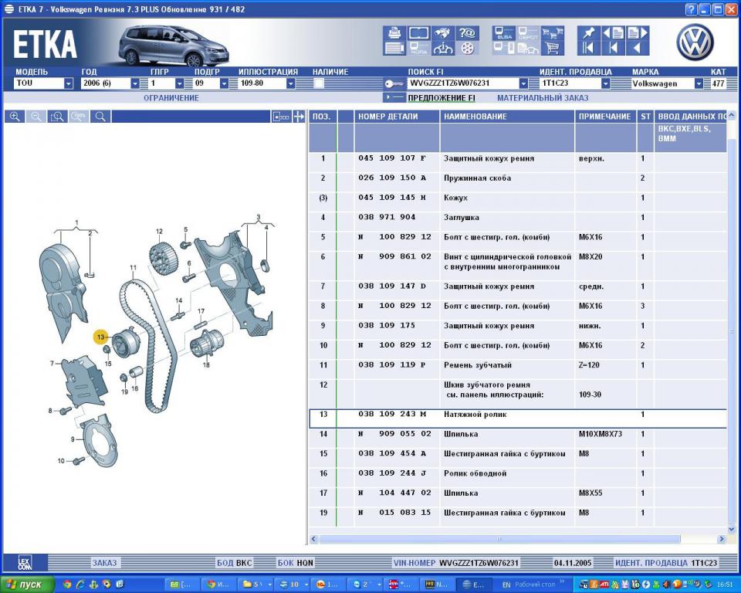Click the parts table scroll-down arrow
Image resolution: width=741 pixels, height=593 pixels.
[x=731, y=529]
